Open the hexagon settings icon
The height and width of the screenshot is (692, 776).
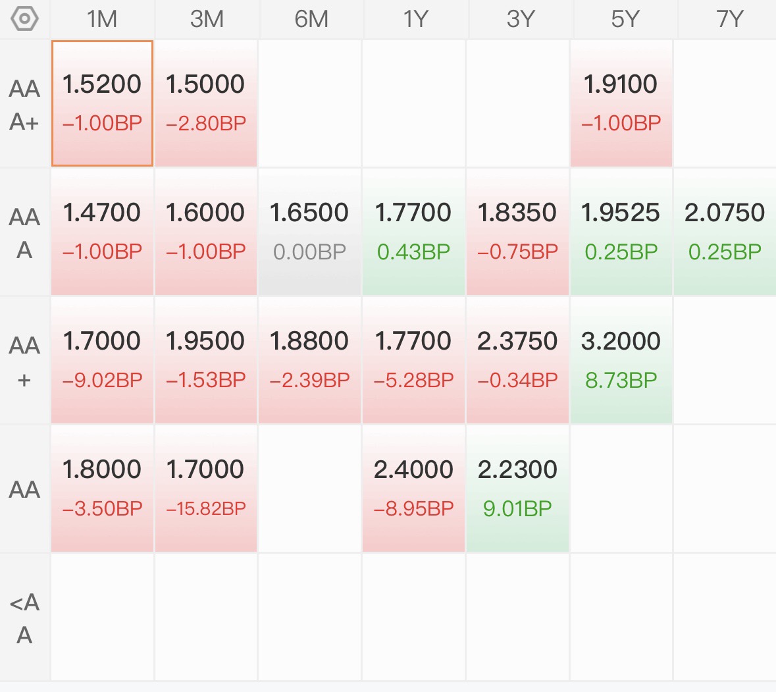pos(24,19)
